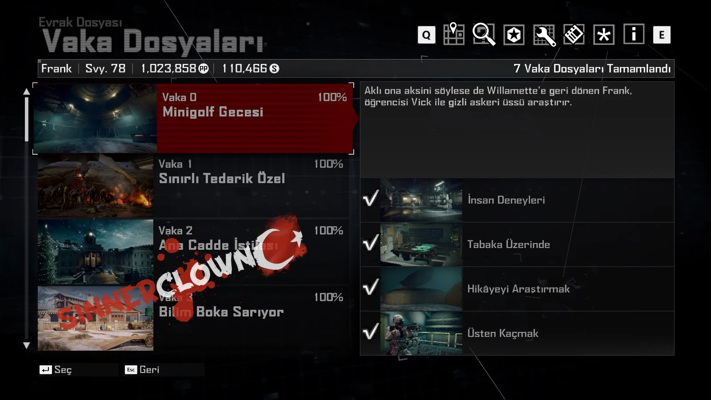
Task: Open the asterisk icon tab
Action: click(x=604, y=35)
